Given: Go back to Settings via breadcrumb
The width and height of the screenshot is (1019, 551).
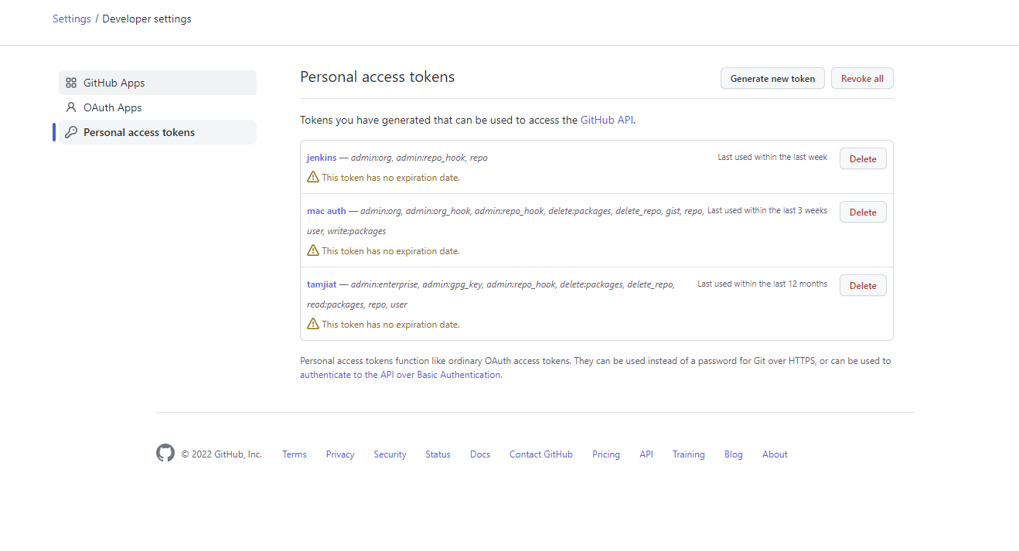Looking at the screenshot, I should [72, 19].
